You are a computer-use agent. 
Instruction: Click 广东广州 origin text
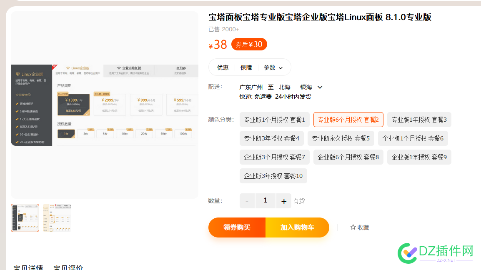click(x=251, y=87)
